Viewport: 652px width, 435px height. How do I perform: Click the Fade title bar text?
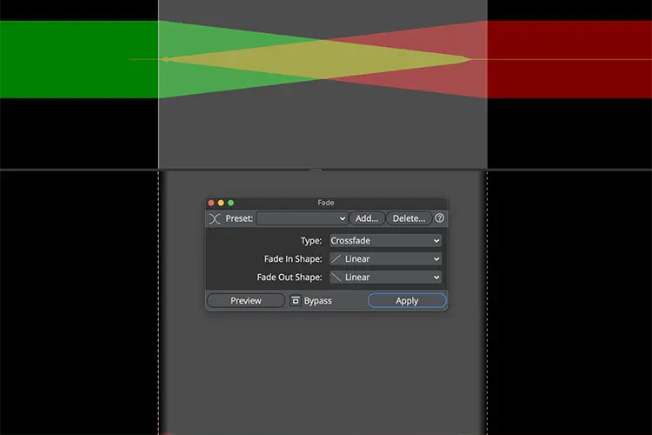(326, 203)
